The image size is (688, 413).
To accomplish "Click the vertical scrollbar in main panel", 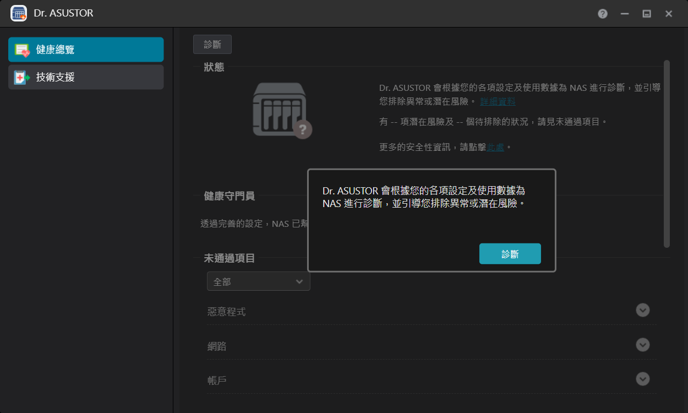I will pyautogui.click(x=667, y=154).
